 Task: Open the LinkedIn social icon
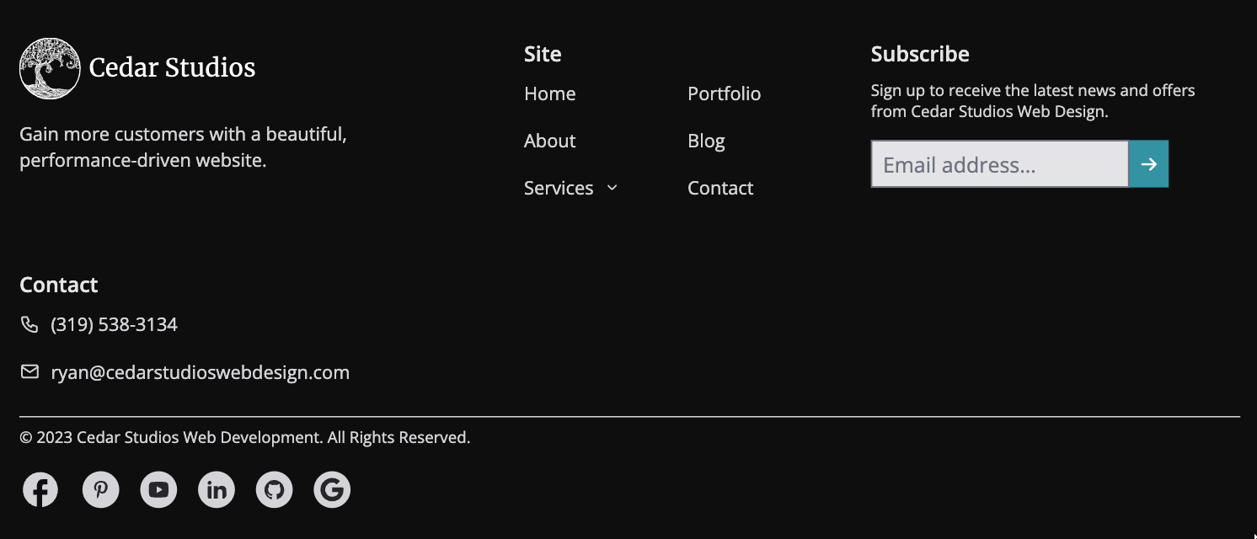(216, 489)
